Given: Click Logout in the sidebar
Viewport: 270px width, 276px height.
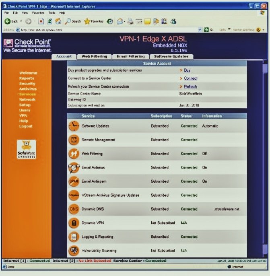Looking at the screenshot, I should [26, 126].
